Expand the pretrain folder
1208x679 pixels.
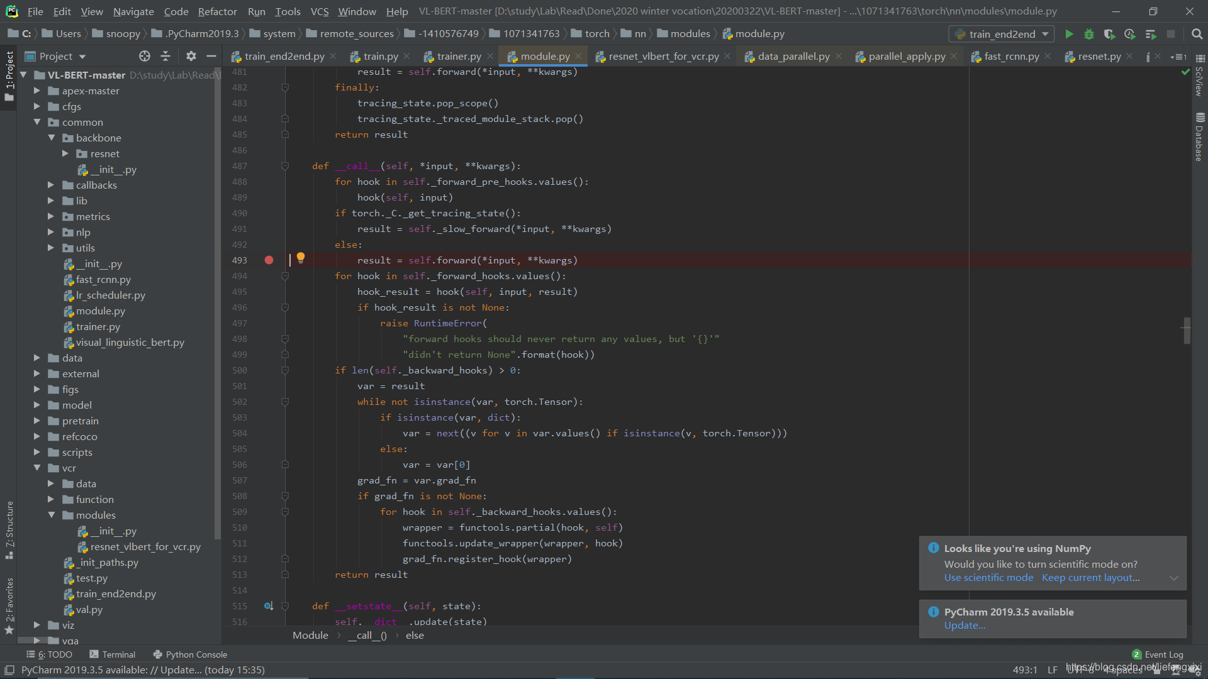pyautogui.click(x=37, y=421)
